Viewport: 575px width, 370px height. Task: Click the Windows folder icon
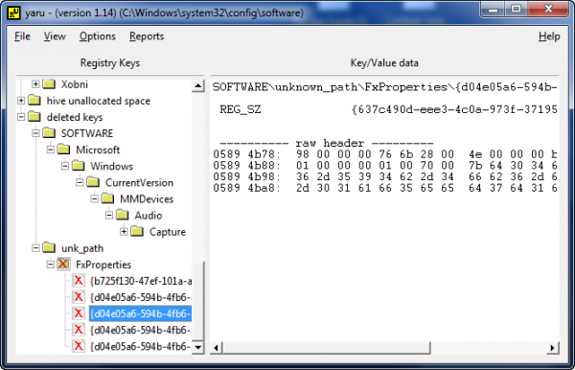point(79,166)
